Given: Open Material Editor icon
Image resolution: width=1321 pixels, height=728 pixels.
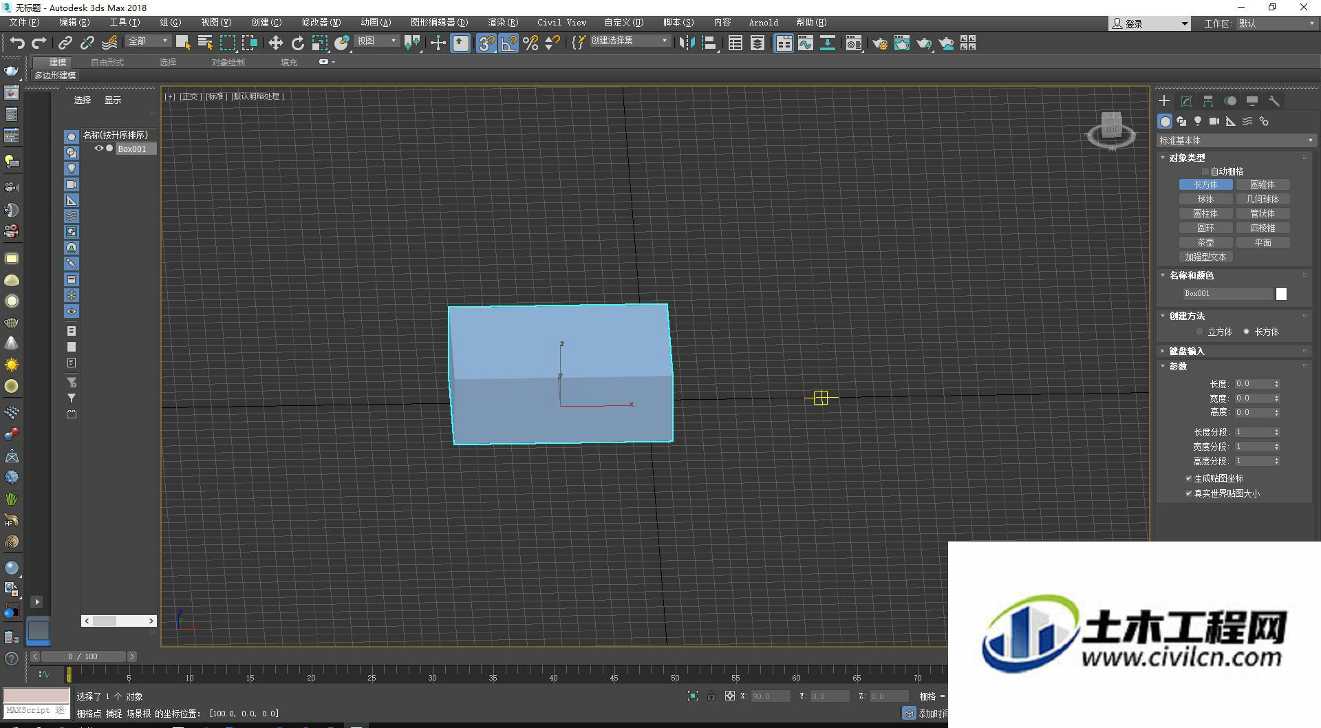Looking at the screenshot, I should coord(854,43).
